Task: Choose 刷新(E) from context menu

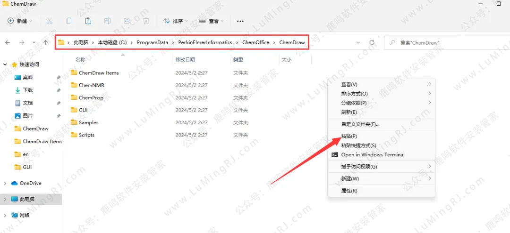Action: (381, 112)
